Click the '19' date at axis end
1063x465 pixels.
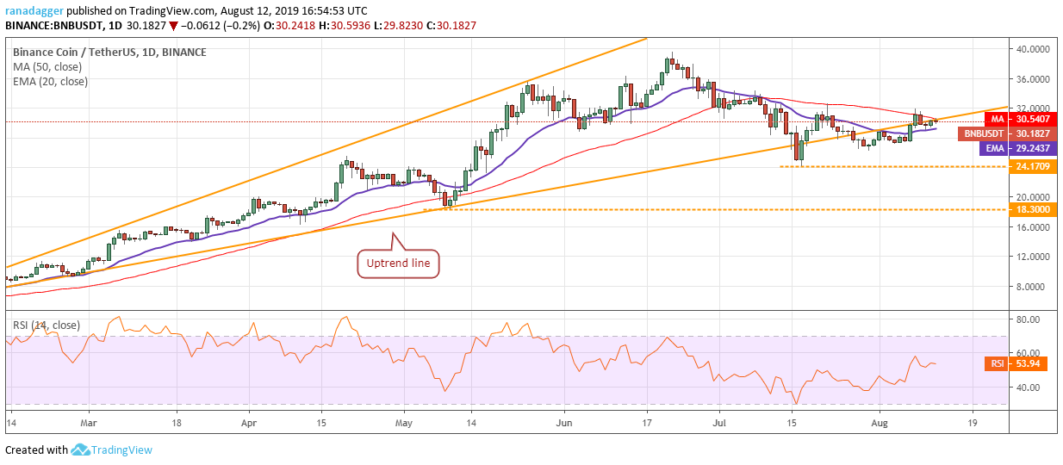tap(973, 424)
